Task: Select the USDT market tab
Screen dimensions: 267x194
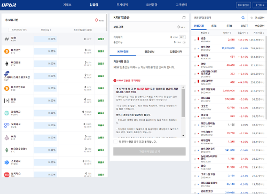Action: click(x=245, y=26)
